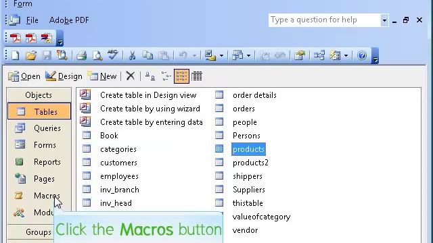
Task: Click the Groups bar header
Action: point(39,232)
